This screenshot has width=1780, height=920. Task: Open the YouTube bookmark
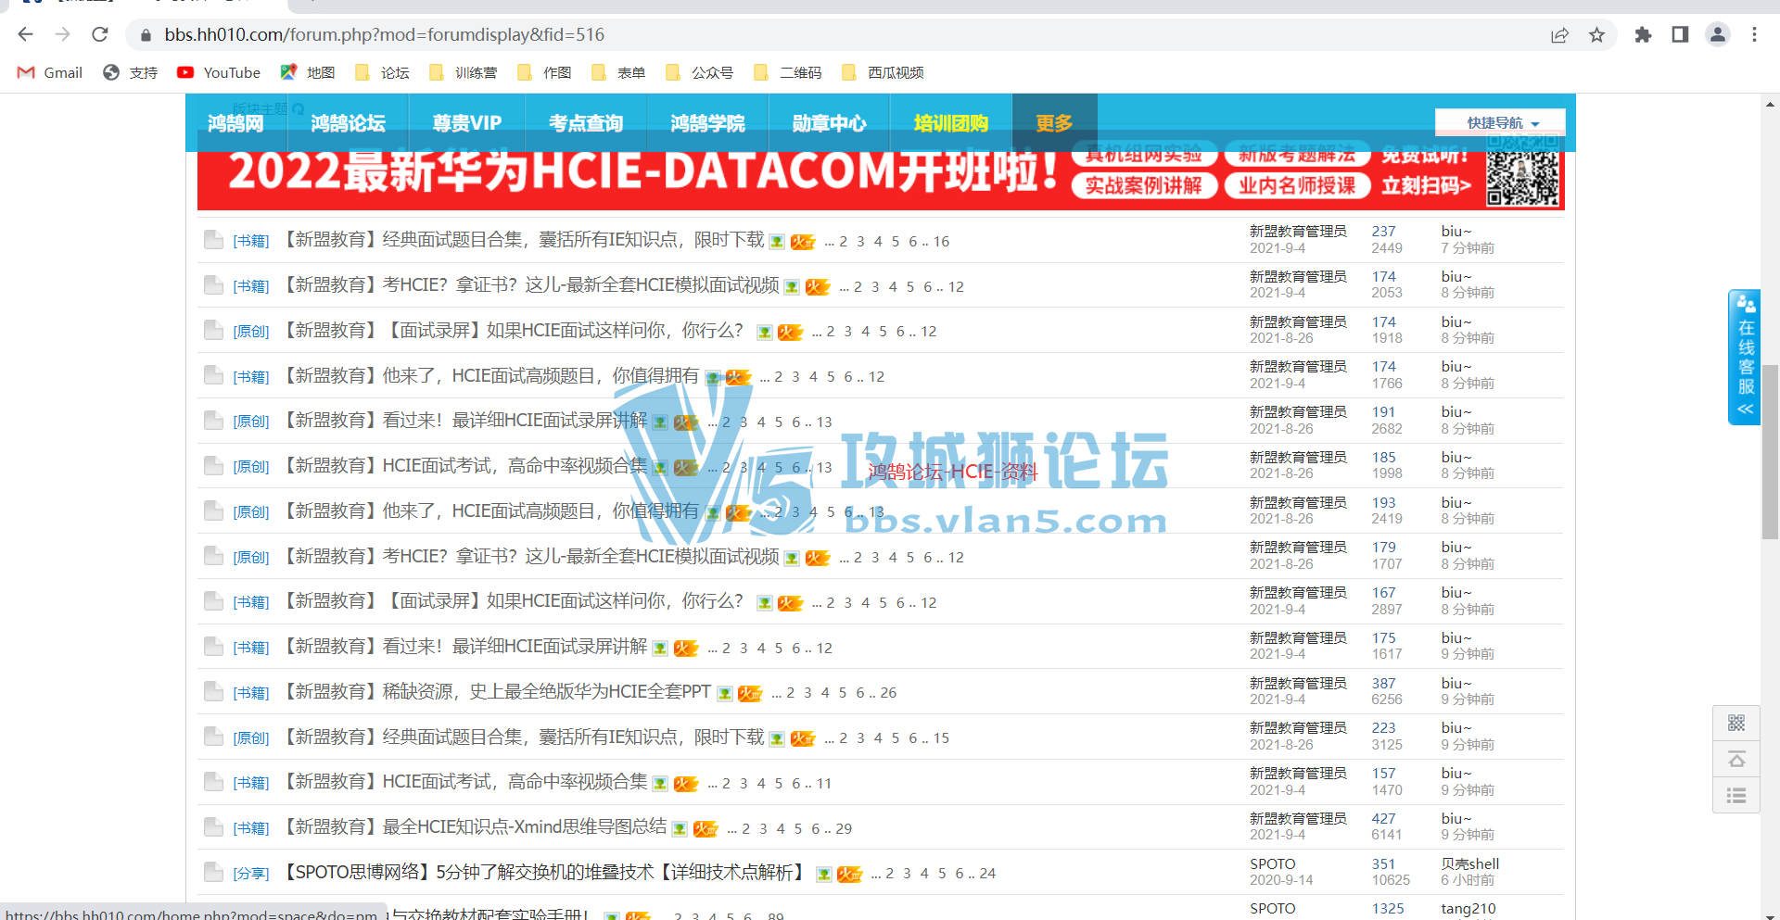(x=219, y=72)
